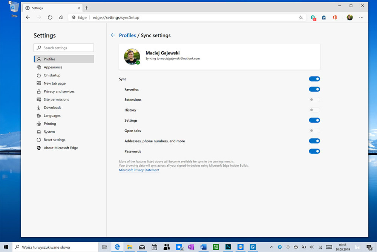Return to Profiles via back arrow
377x252 pixels.
pos(113,35)
